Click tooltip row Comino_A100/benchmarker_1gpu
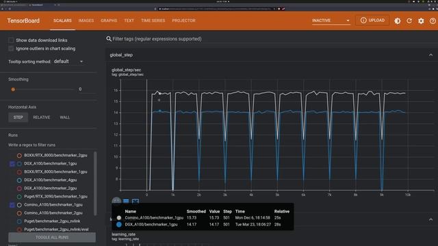This screenshot has height=246, width=438. (x=203, y=218)
